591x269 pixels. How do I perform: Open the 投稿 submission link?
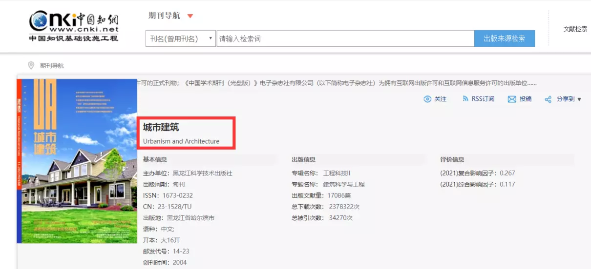coord(526,99)
